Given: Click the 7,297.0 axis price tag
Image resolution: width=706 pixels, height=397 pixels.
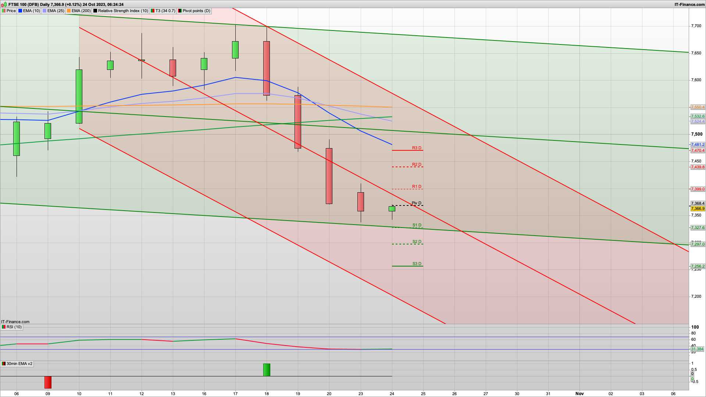Looking at the screenshot, I should point(698,244).
